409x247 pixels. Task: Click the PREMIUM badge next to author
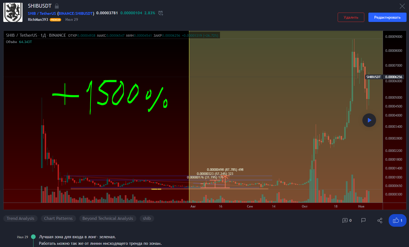[x=55, y=20]
